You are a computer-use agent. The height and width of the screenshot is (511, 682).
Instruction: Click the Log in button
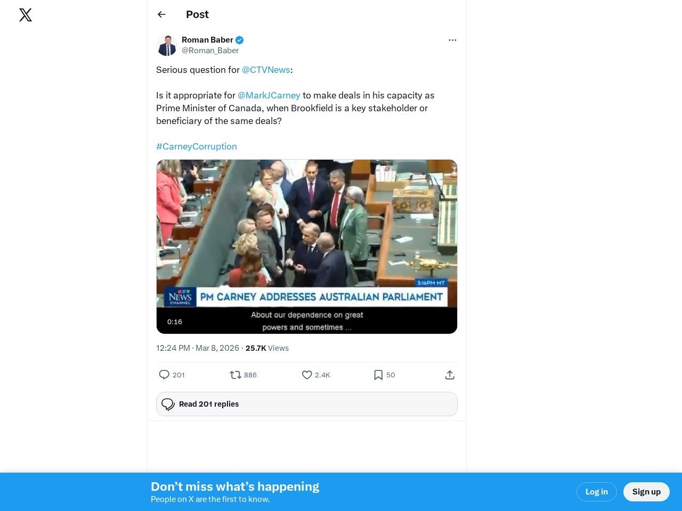tap(597, 492)
